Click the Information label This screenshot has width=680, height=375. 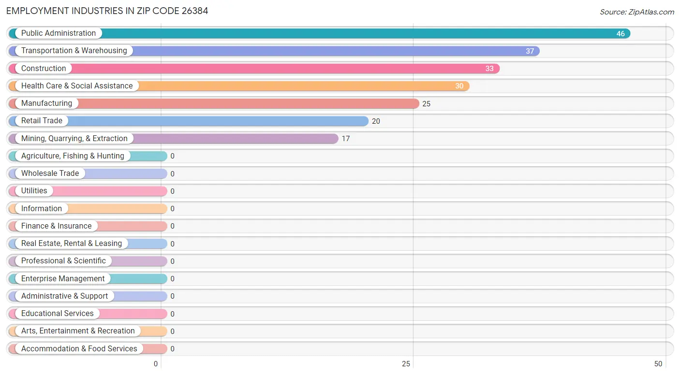(42, 209)
